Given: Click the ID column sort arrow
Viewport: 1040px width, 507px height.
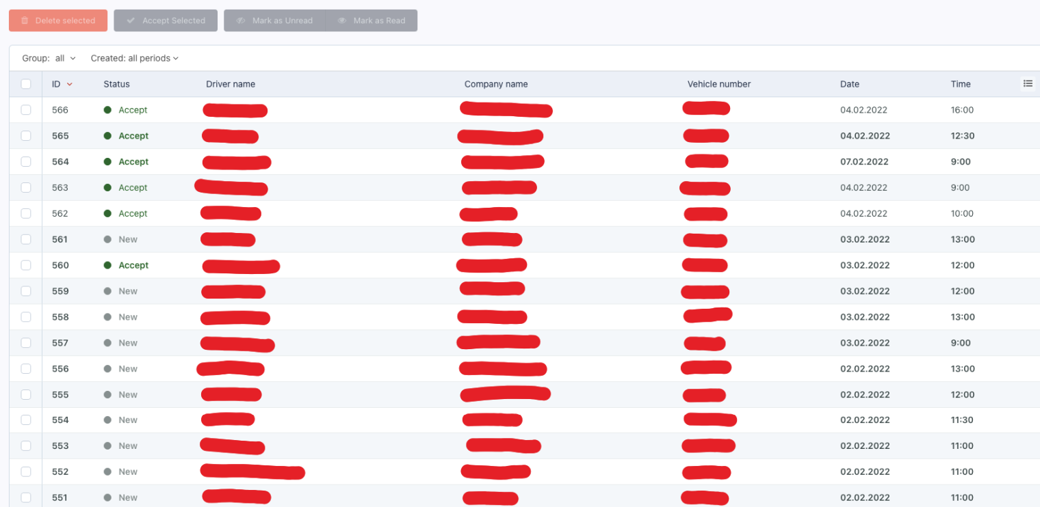Looking at the screenshot, I should point(70,84).
